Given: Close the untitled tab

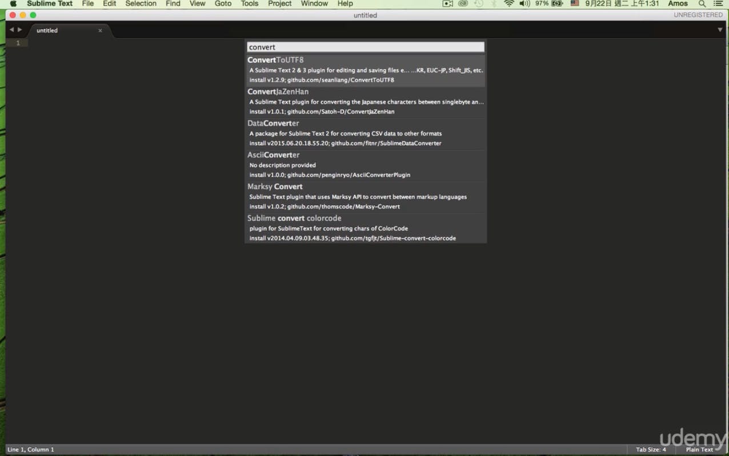Looking at the screenshot, I should (100, 30).
